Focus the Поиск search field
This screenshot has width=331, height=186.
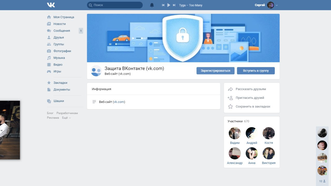click(x=115, y=5)
